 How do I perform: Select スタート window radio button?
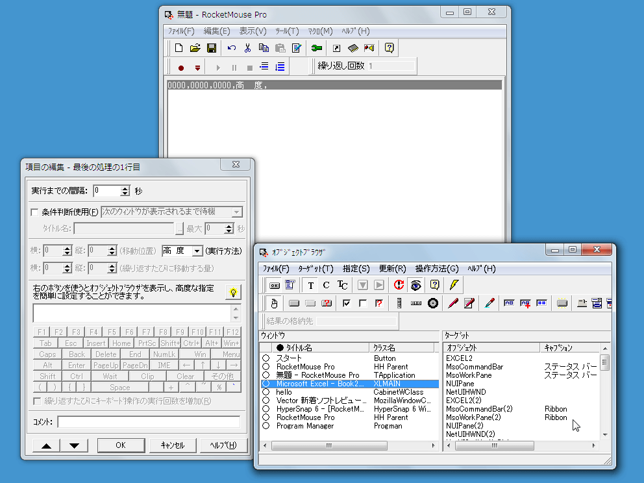point(266,358)
